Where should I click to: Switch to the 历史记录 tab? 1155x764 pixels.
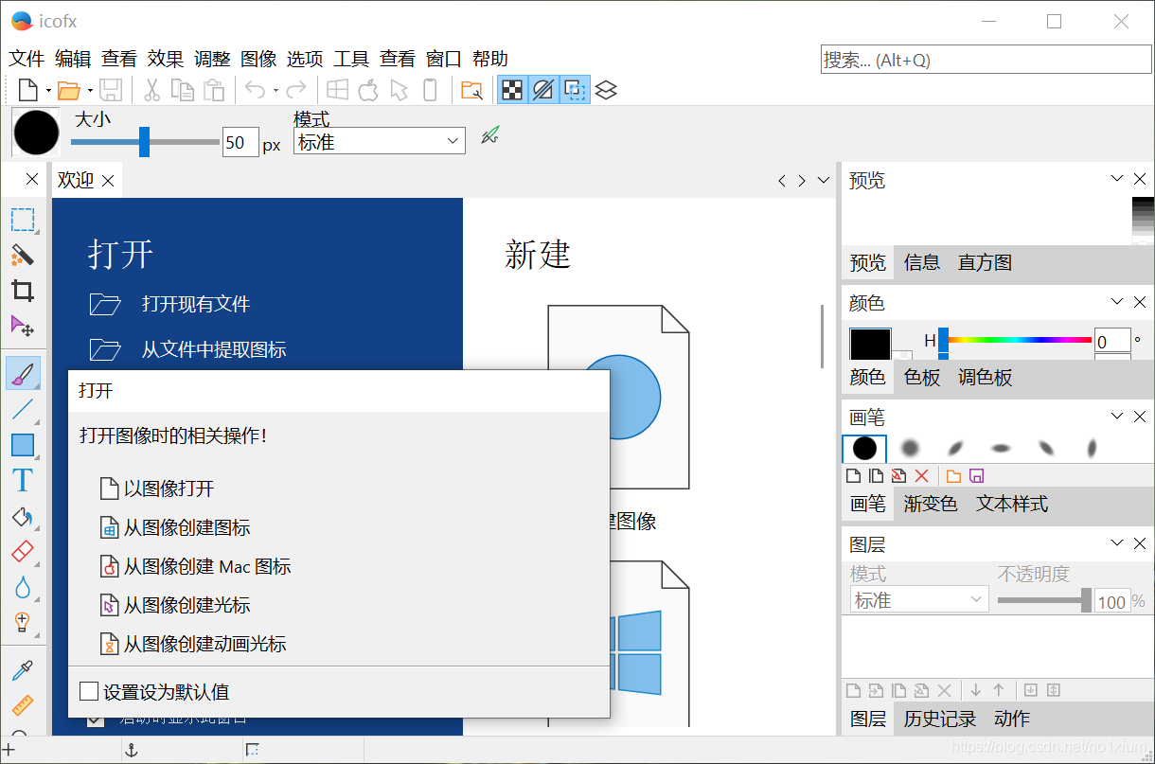coord(940,719)
